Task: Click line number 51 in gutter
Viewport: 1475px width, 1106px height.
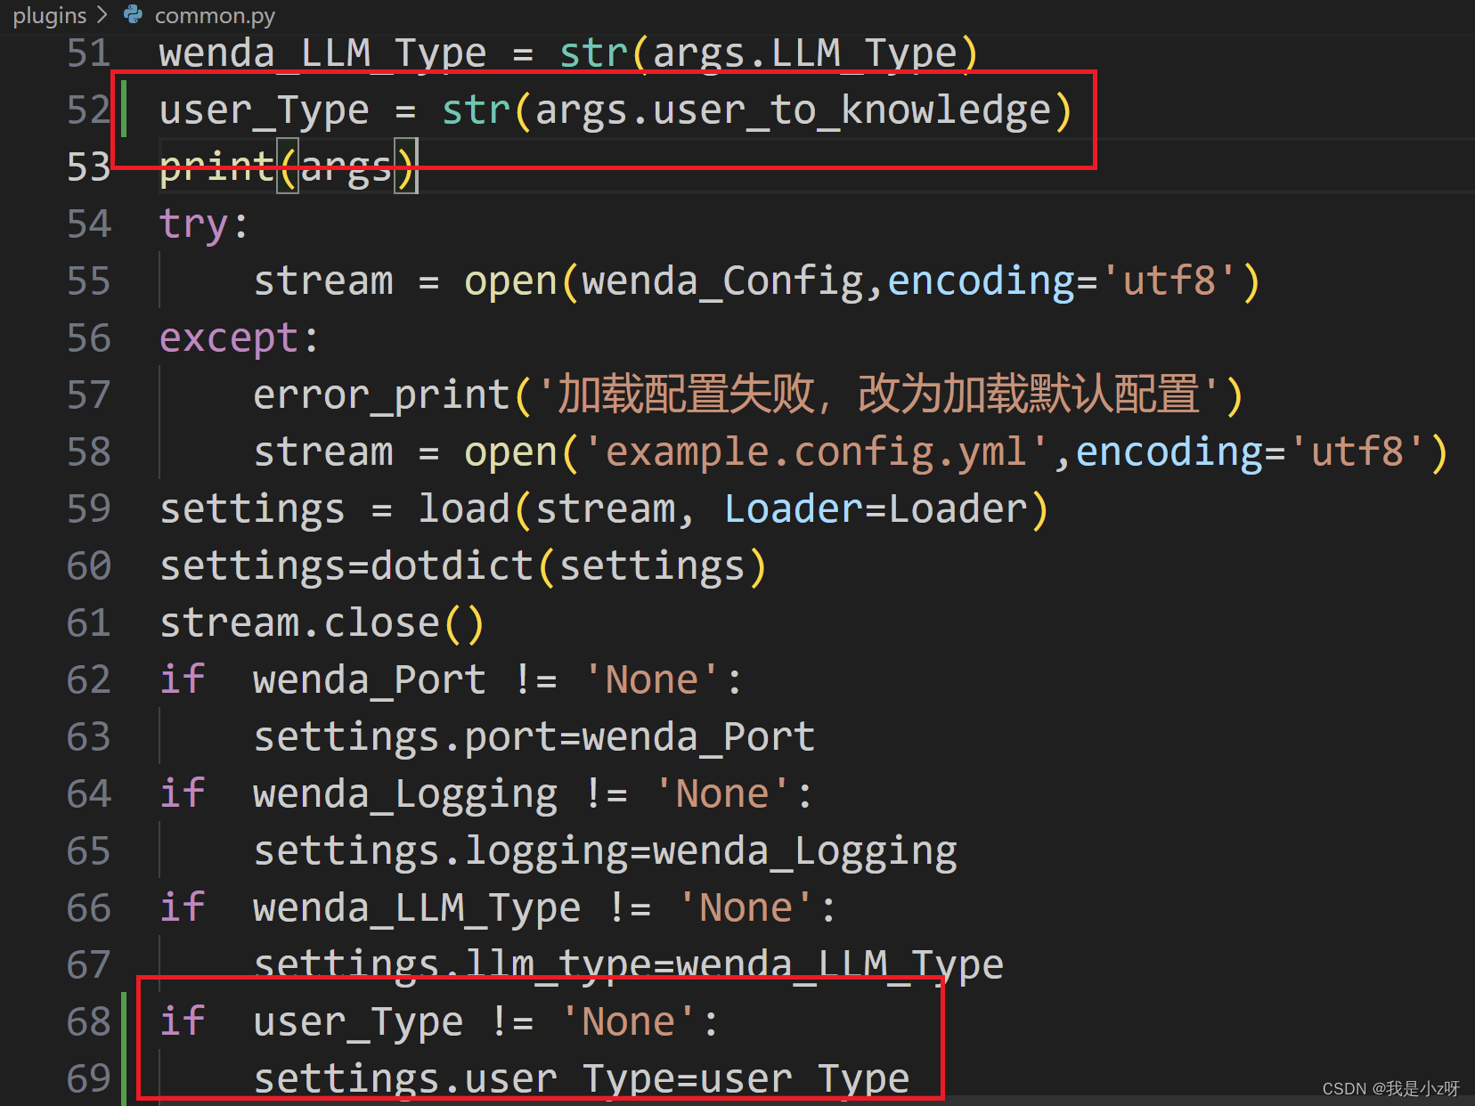Action: pyautogui.click(x=89, y=53)
